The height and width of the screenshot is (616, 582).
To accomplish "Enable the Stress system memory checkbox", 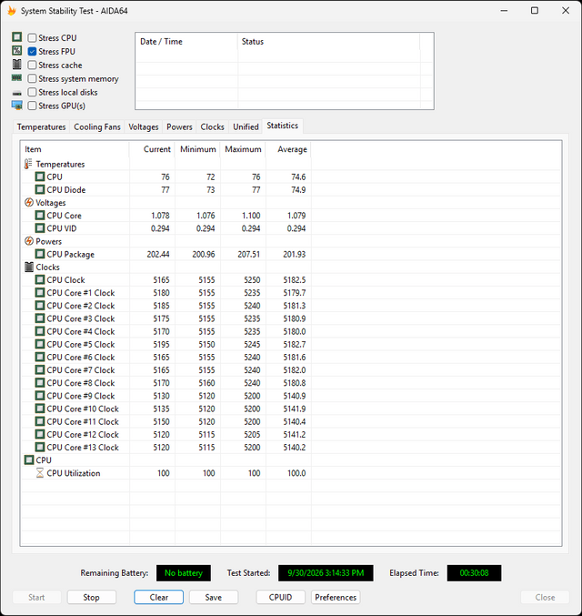I will click(x=32, y=78).
